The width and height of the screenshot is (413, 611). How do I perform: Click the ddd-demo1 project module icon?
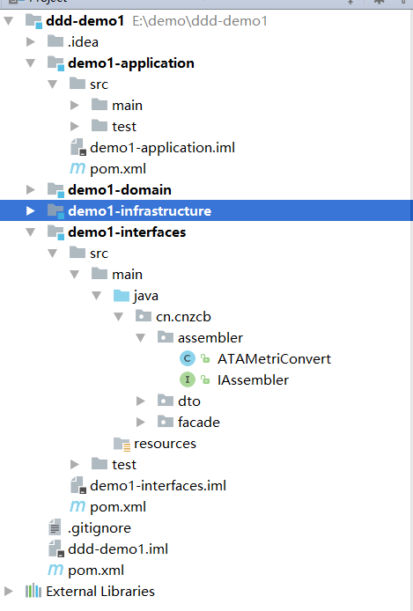(x=33, y=21)
